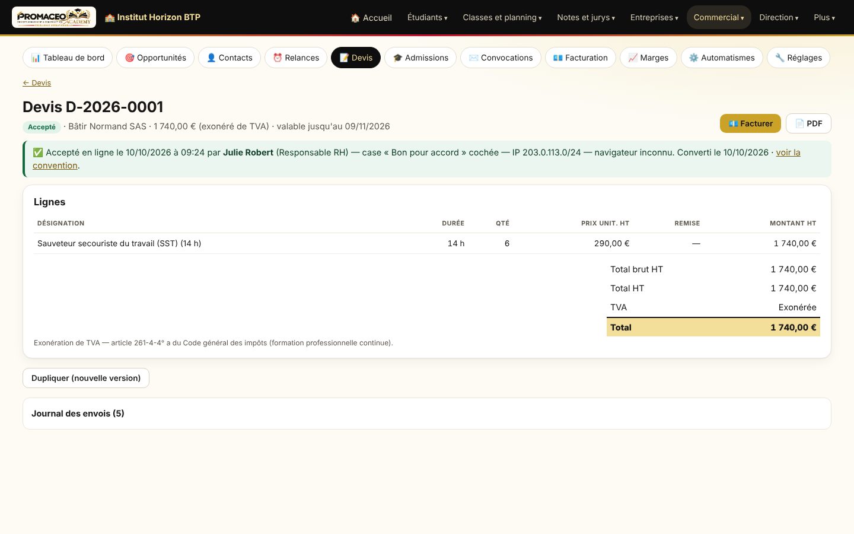Expand Classes et planning menu
This screenshot has height=534, width=854.
point(502,18)
